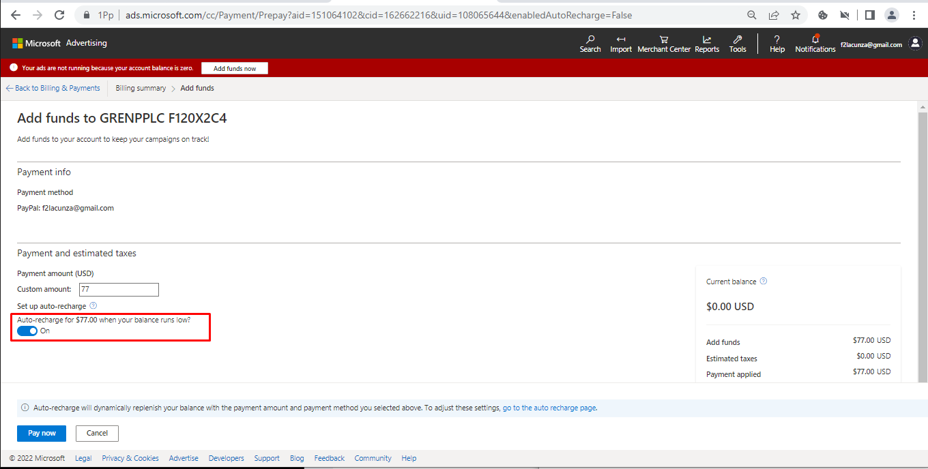The height and width of the screenshot is (469, 928).
Task: Open Search in the top navigation
Action: pyautogui.click(x=590, y=44)
